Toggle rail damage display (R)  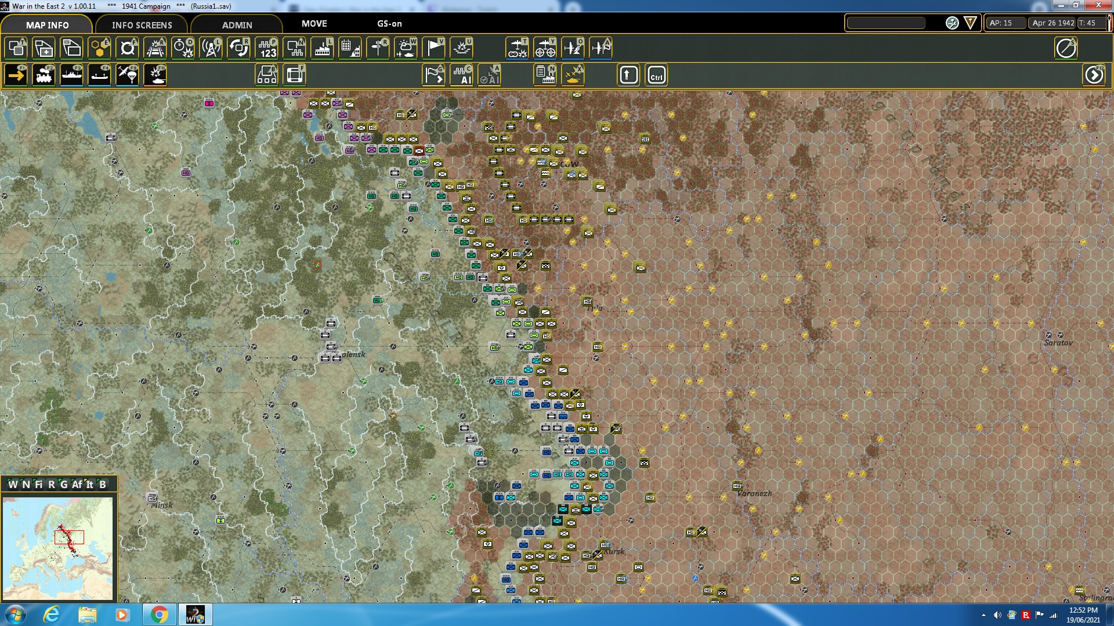(x=154, y=48)
